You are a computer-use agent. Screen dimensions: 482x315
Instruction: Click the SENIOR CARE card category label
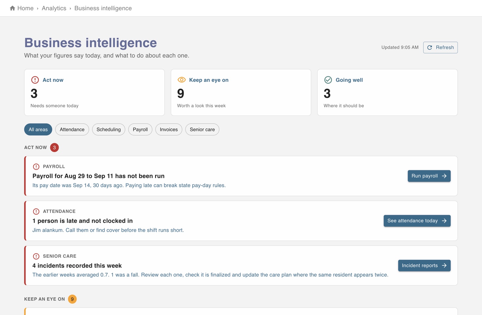(x=60, y=256)
